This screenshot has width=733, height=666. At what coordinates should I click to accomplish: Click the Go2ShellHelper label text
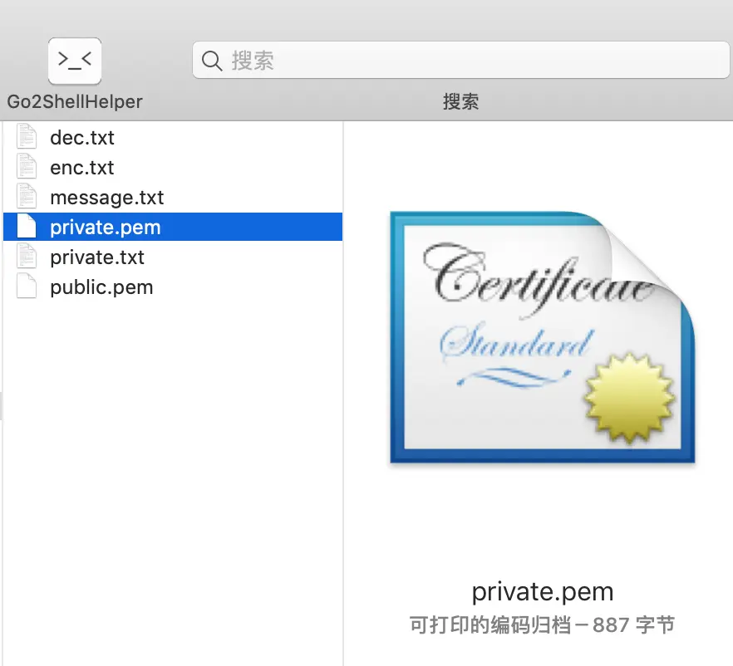click(x=74, y=101)
